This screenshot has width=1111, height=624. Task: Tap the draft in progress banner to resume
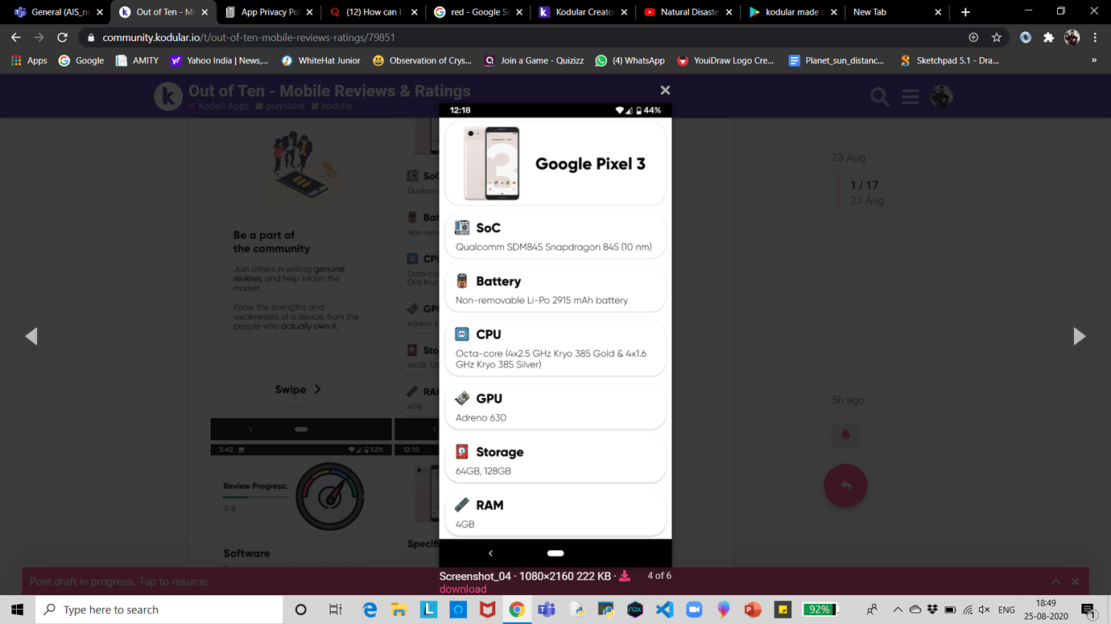tap(121, 581)
